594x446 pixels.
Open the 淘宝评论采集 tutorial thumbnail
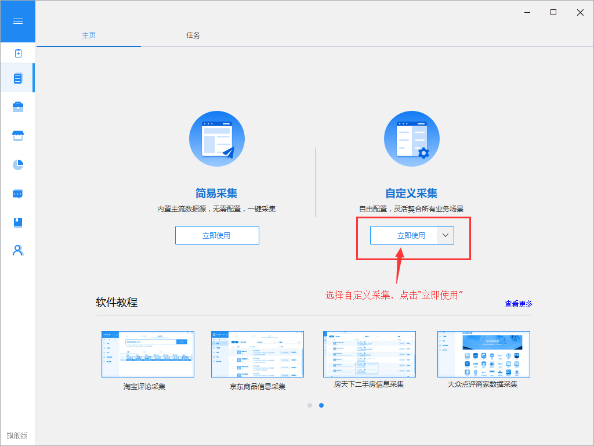147,355
